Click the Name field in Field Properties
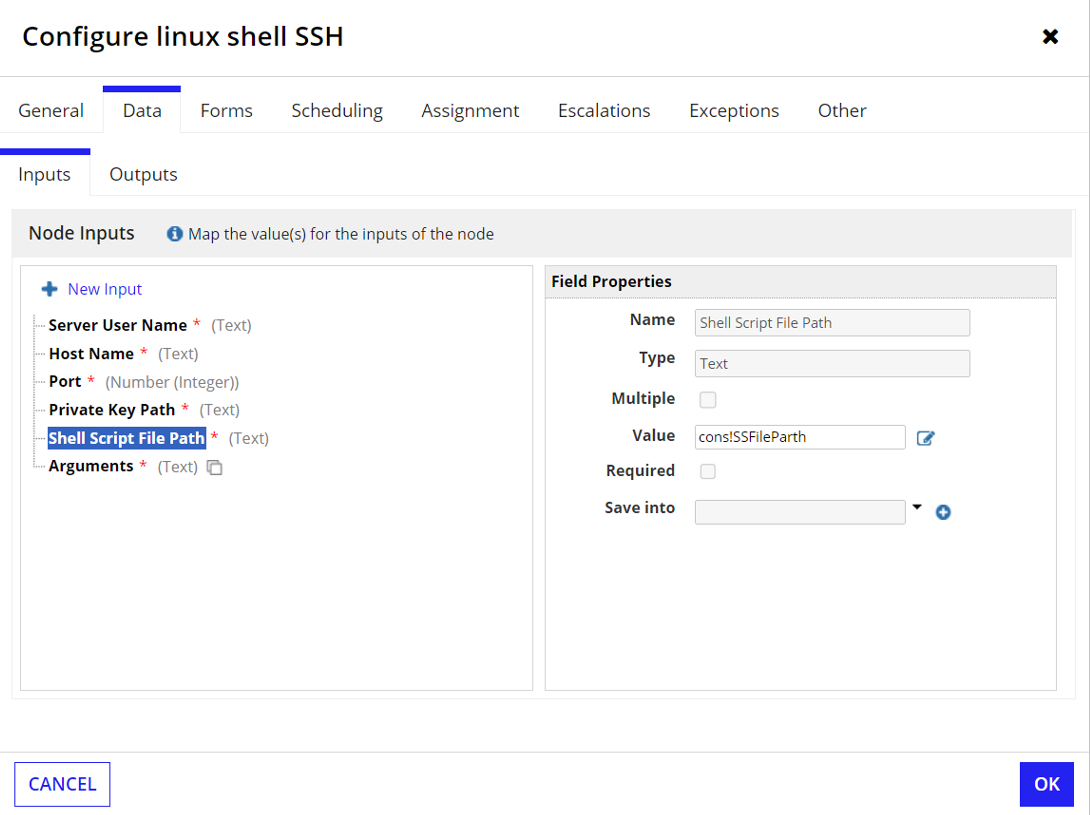 (832, 323)
